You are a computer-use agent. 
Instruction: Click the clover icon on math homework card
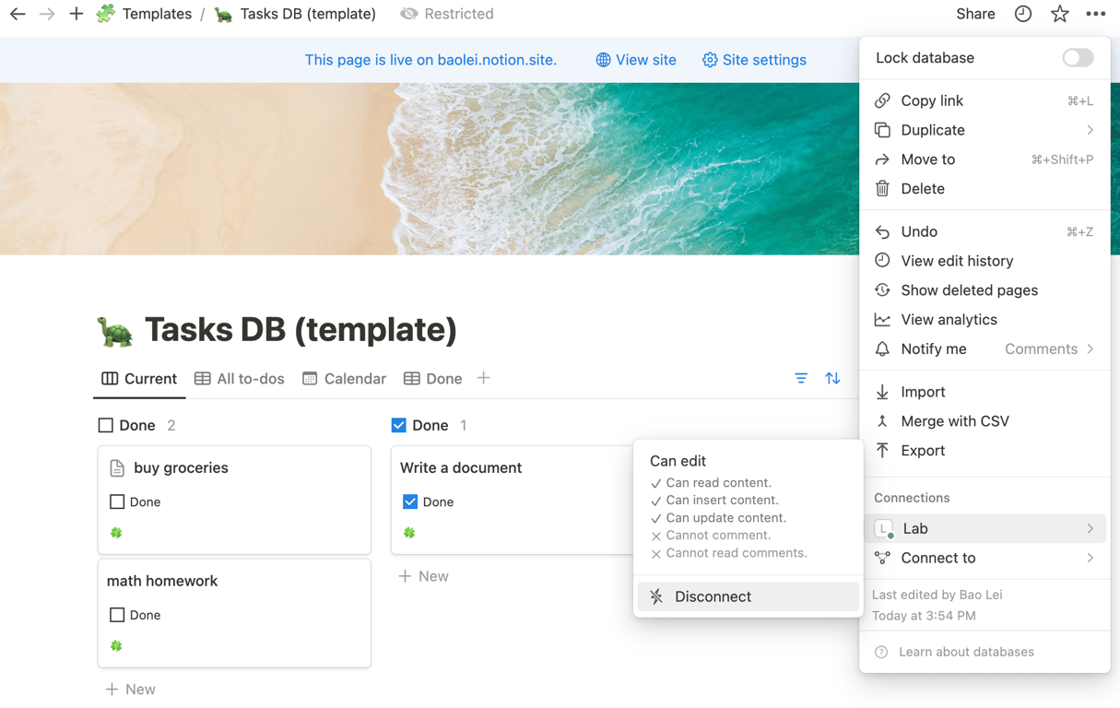coord(116,646)
